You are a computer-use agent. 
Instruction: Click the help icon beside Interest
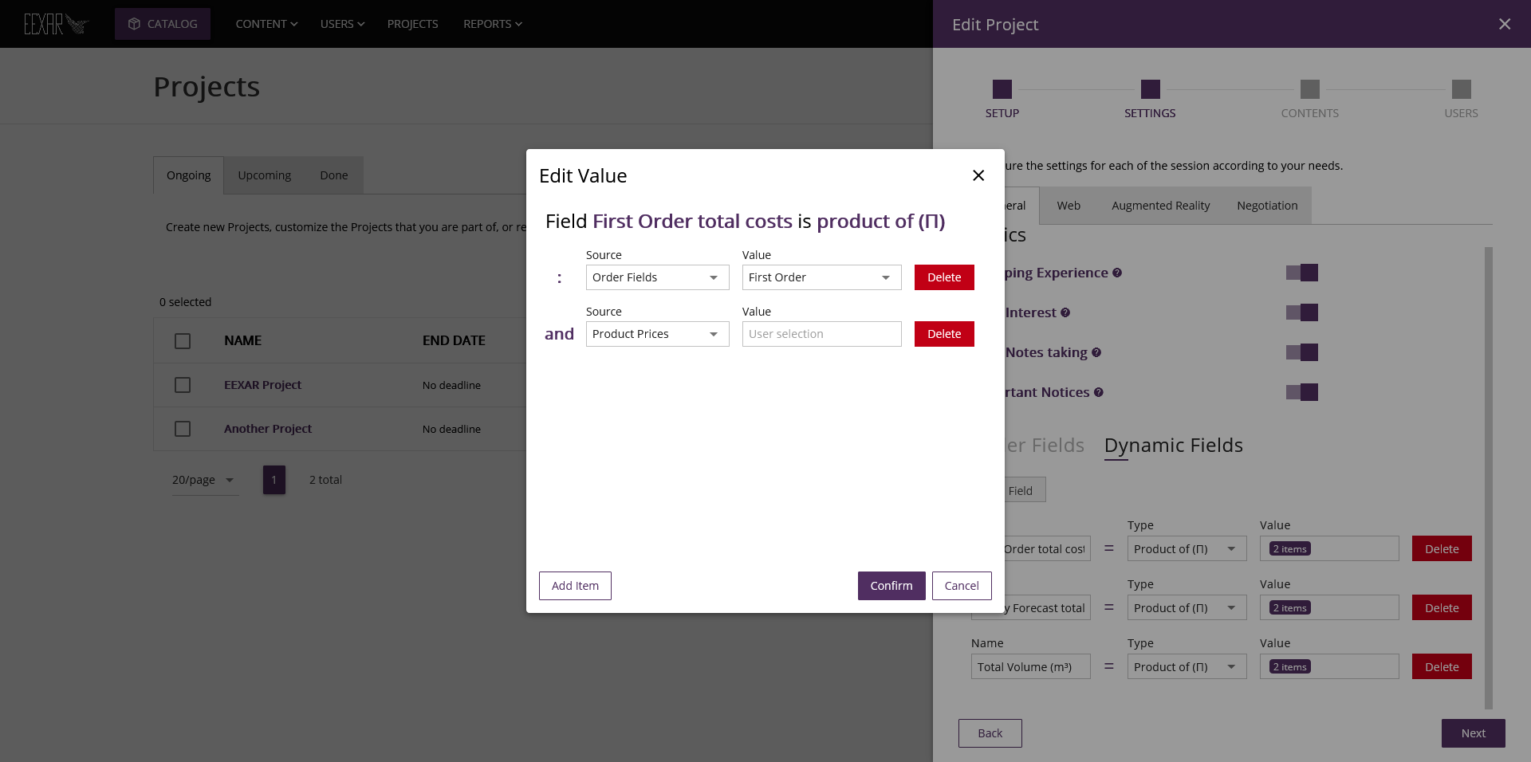click(1065, 312)
